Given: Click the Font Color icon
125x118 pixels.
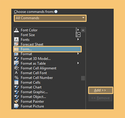Looking at the screenshot, I should [16, 30].
